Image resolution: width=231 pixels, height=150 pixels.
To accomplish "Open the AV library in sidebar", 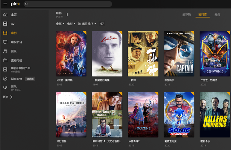I will [25, 24].
